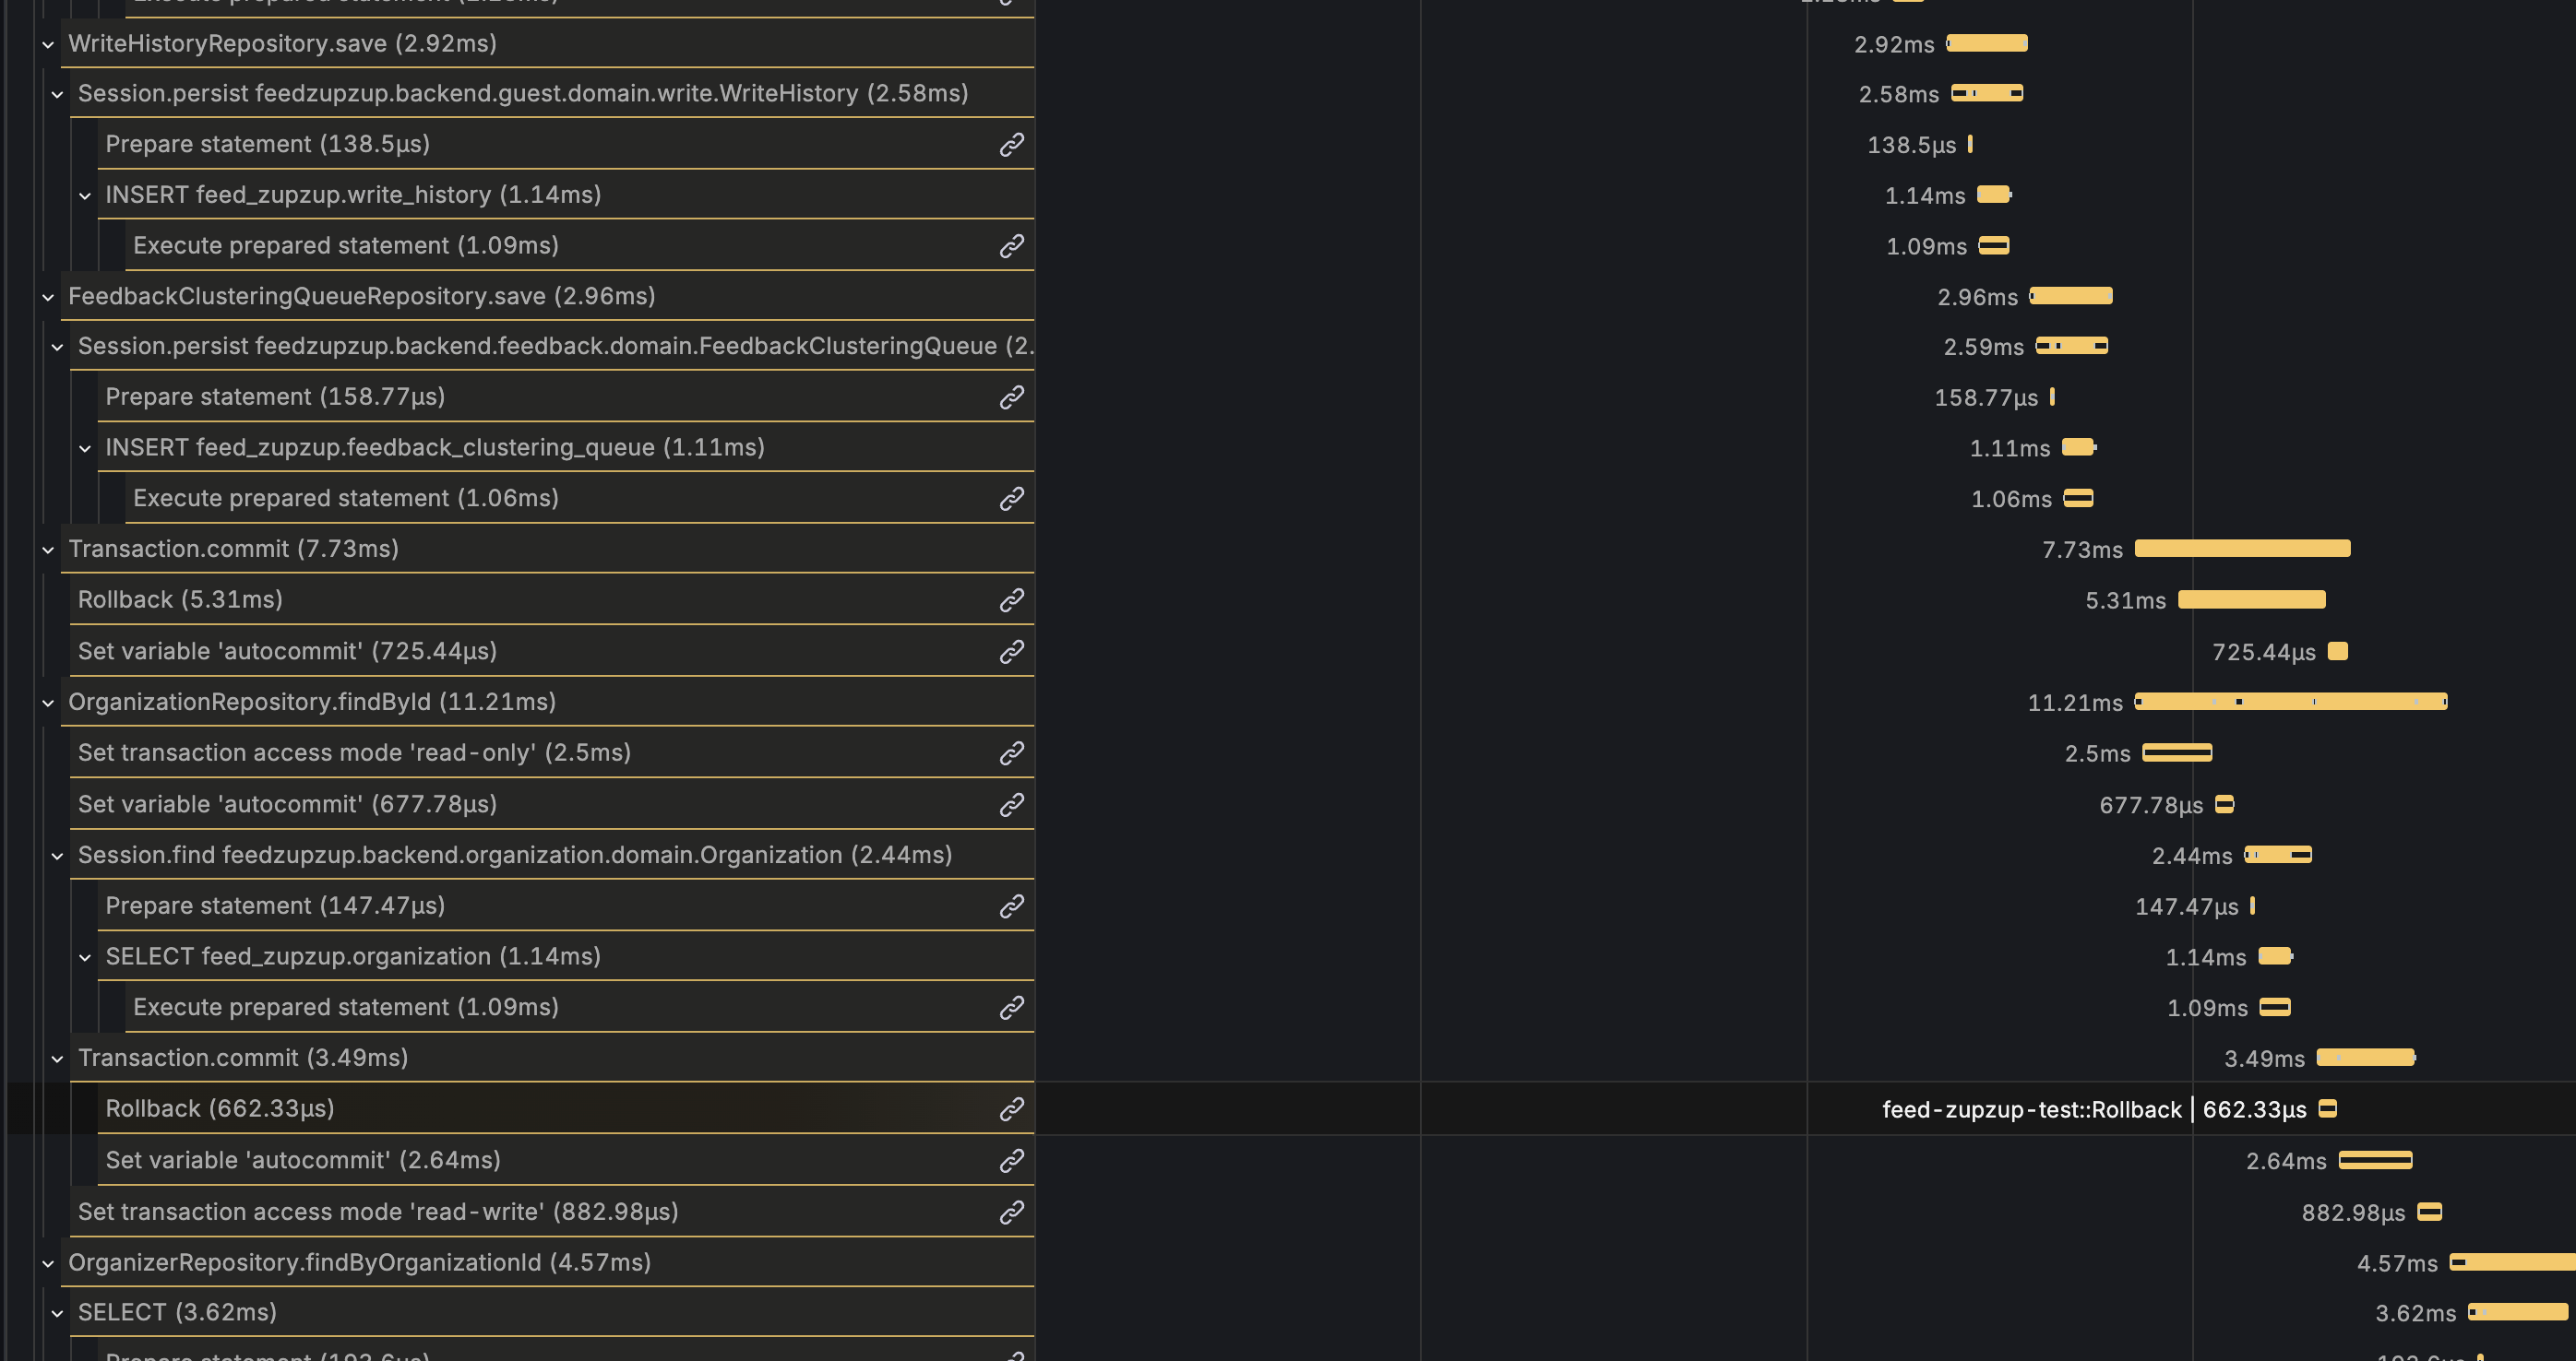The height and width of the screenshot is (1361, 2576).
Task: Click the "147.47µs" duration label in timeline
Action: point(2187,906)
